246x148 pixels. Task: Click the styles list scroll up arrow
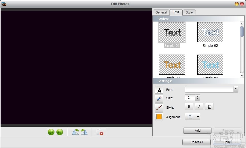[x=242, y=24]
